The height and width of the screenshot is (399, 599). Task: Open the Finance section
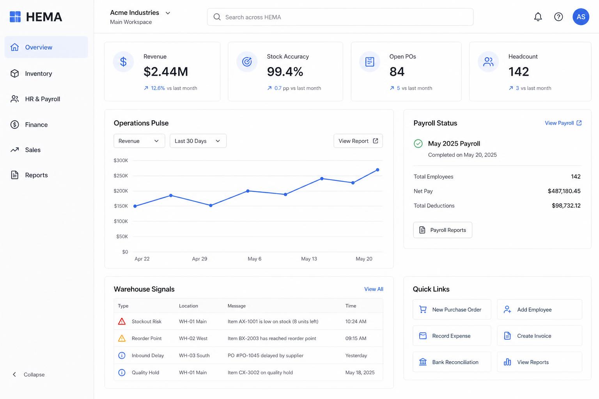(46, 125)
